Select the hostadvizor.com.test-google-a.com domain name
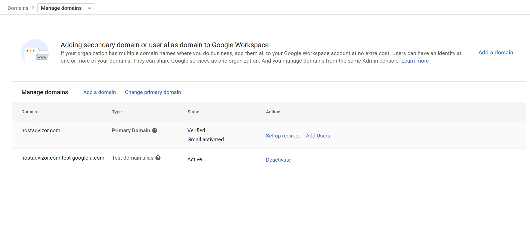Image resolution: width=530 pixels, height=234 pixels. point(63,158)
